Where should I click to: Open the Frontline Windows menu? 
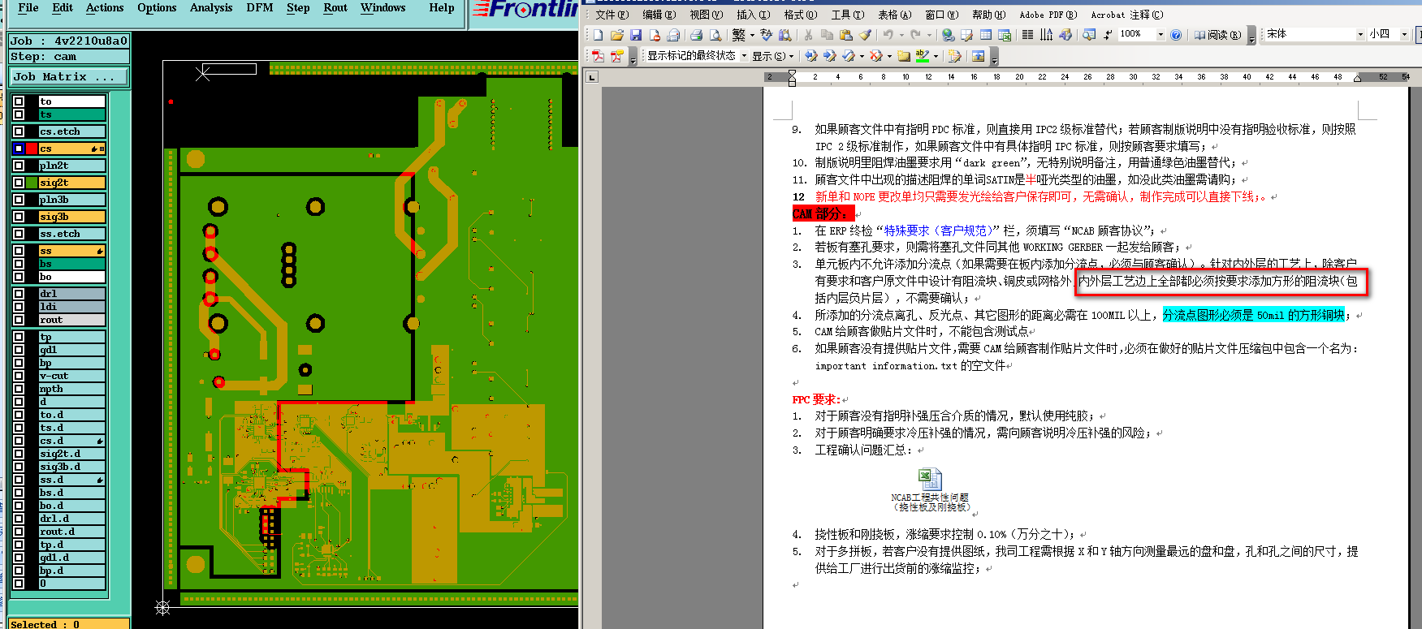pyautogui.click(x=383, y=8)
